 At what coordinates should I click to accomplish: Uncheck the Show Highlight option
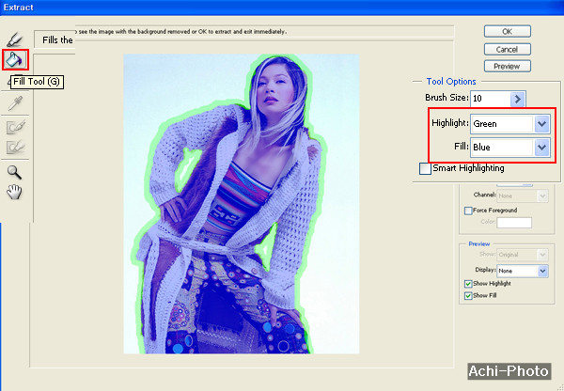click(469, 284)
